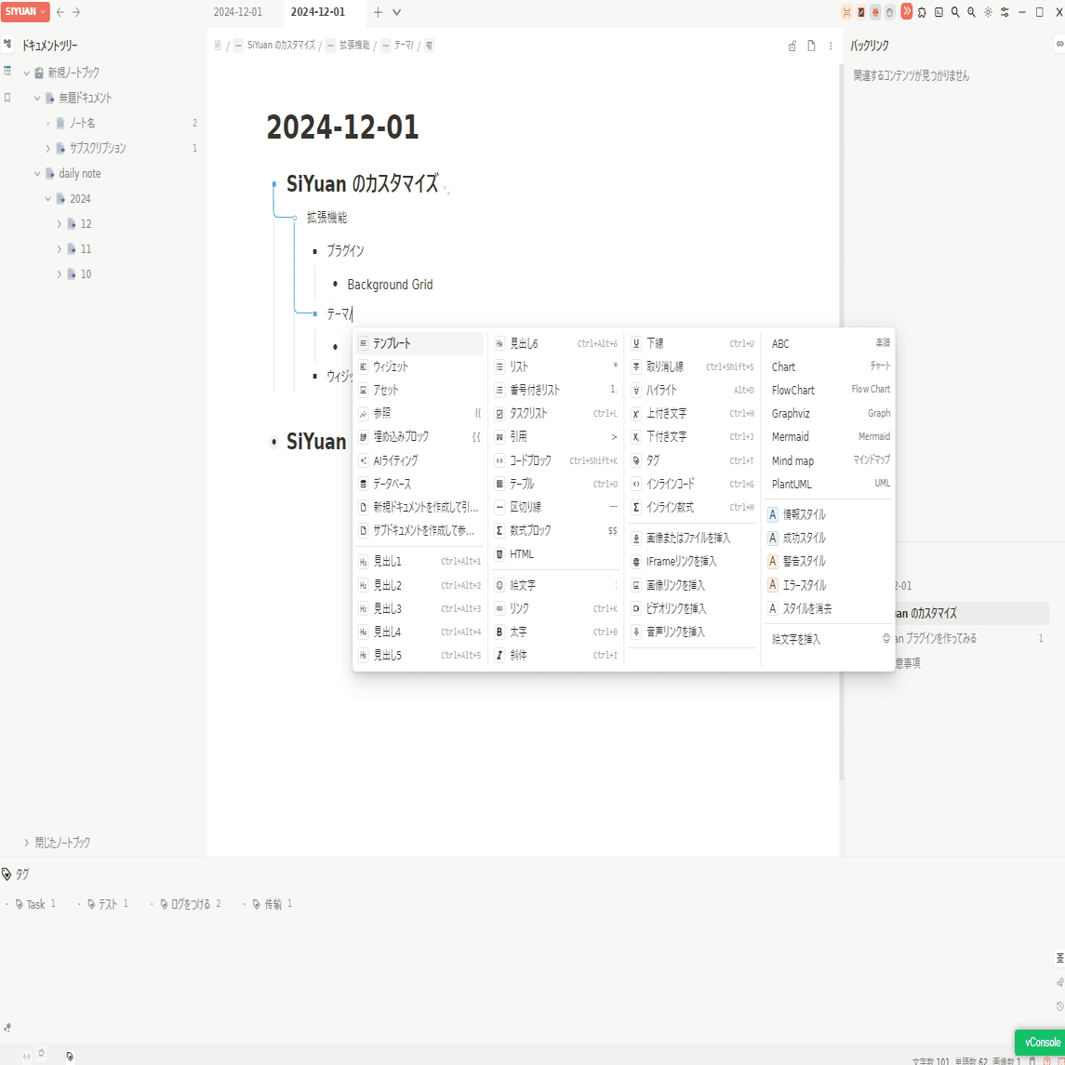
Task: Apply ハイライト from the menu
Action: coord(692,390)
